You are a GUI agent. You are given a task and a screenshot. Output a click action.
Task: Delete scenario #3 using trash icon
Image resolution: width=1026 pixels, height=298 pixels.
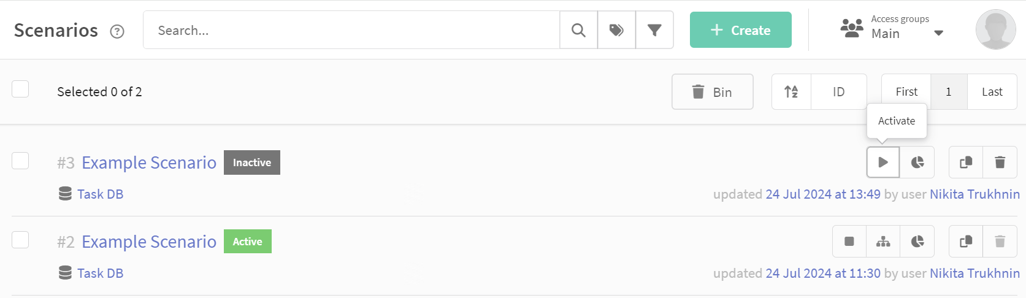tap(1000, 162)
